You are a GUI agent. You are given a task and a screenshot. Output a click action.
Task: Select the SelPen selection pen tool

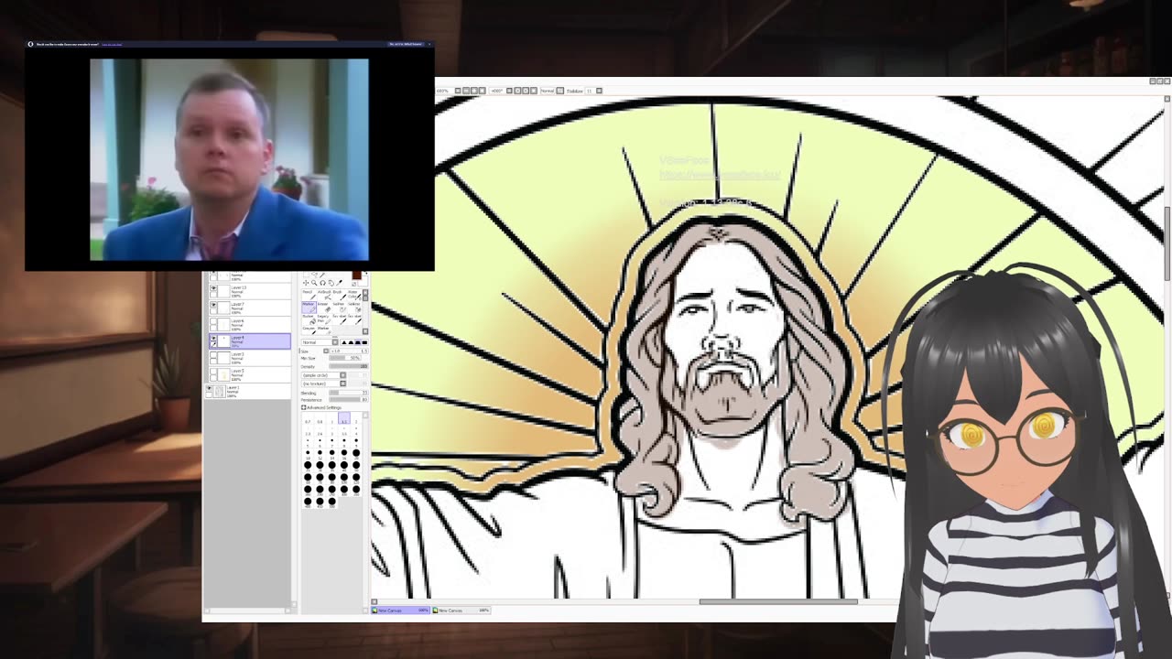(x=340, y=308)
